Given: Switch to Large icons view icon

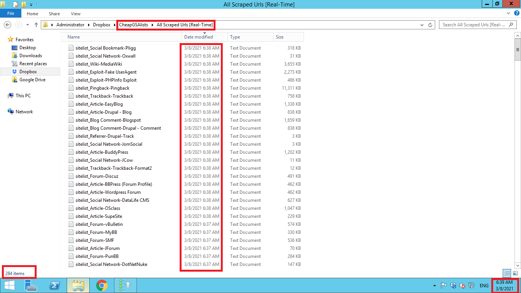Looking at the screenshot, I should [515, 273].
